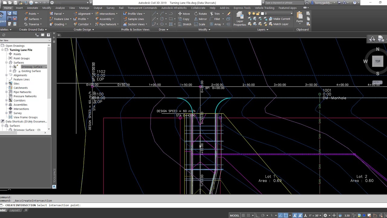Toggle auto-scale annotation in status bar

pyautogui.click(x=300, y=215)
